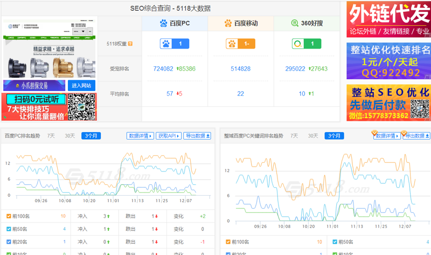431x255 pixels.
Task: Click the 前100名 count 10 in left legend
Action: point(63,216)
